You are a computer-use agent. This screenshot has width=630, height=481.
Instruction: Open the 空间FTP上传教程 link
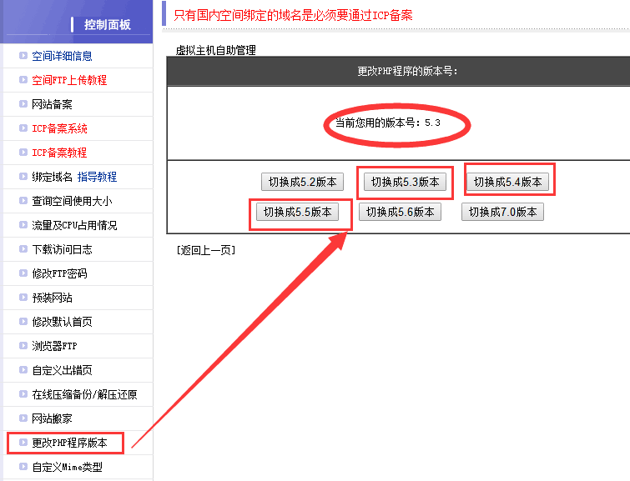coord(69,80)
